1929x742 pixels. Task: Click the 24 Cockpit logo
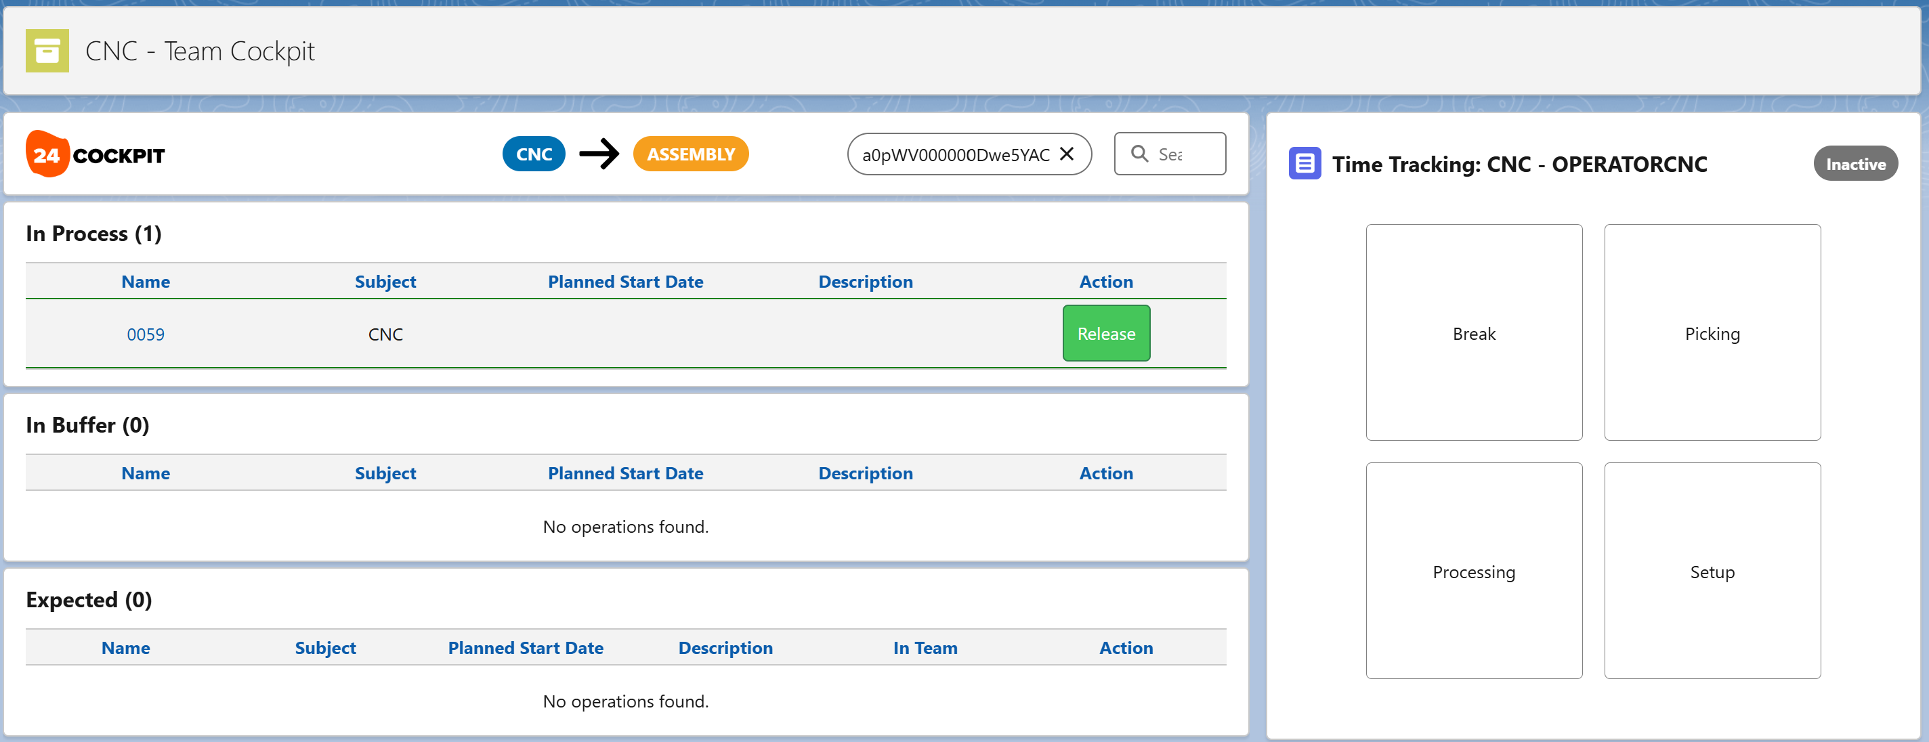pos(96,154)
